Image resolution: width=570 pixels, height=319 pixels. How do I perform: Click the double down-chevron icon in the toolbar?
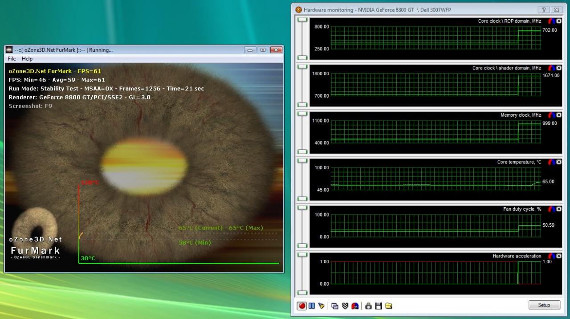(x=345, y=306)
